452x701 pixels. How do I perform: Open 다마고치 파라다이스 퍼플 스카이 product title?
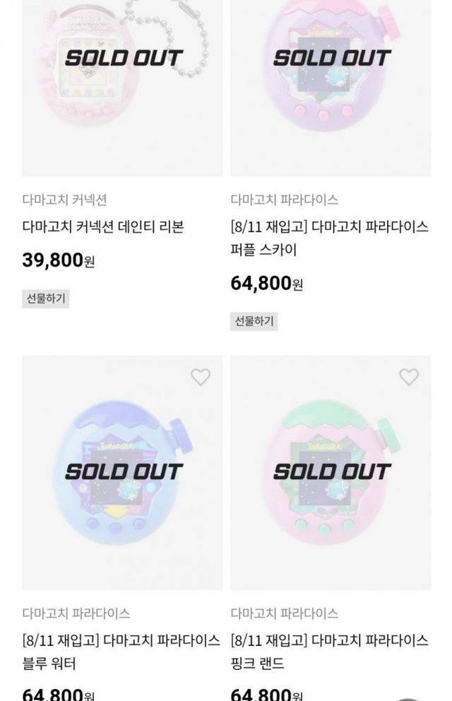point(329,238)
